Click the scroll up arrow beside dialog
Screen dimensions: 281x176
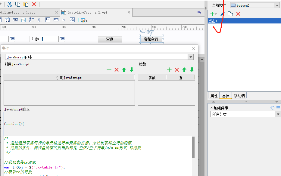(x=202, y=60)
